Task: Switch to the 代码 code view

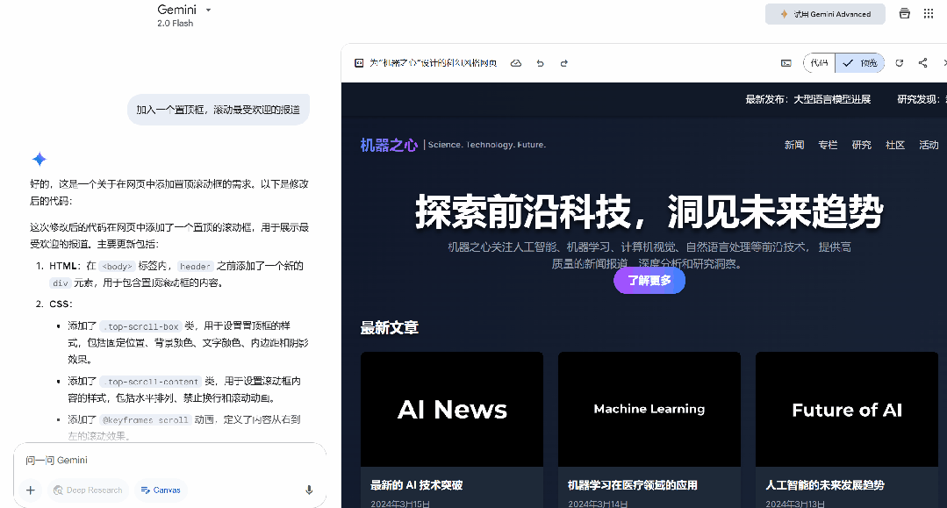Action: coord(818,63)
